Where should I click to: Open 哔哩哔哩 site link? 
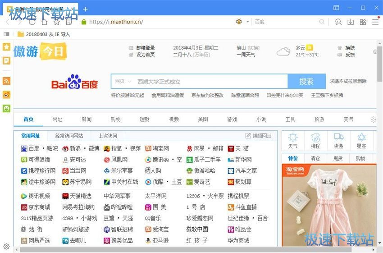(x=122, y=207)
